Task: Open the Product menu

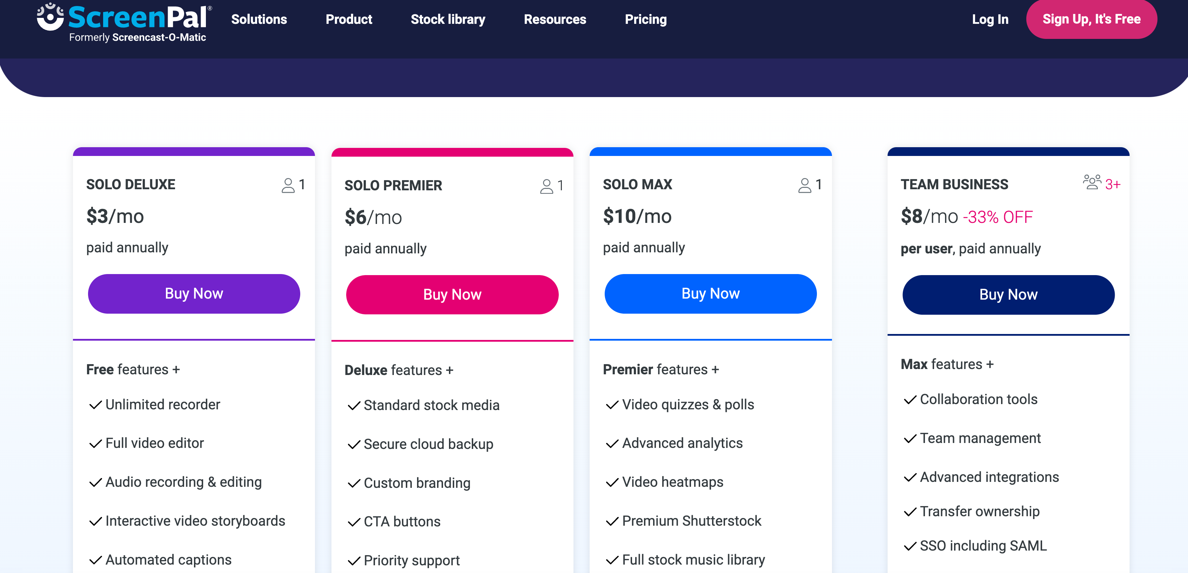Action: 349,19
